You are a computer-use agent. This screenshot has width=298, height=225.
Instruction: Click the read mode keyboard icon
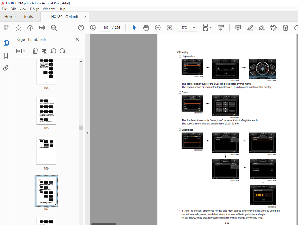[x=221, y=28]
